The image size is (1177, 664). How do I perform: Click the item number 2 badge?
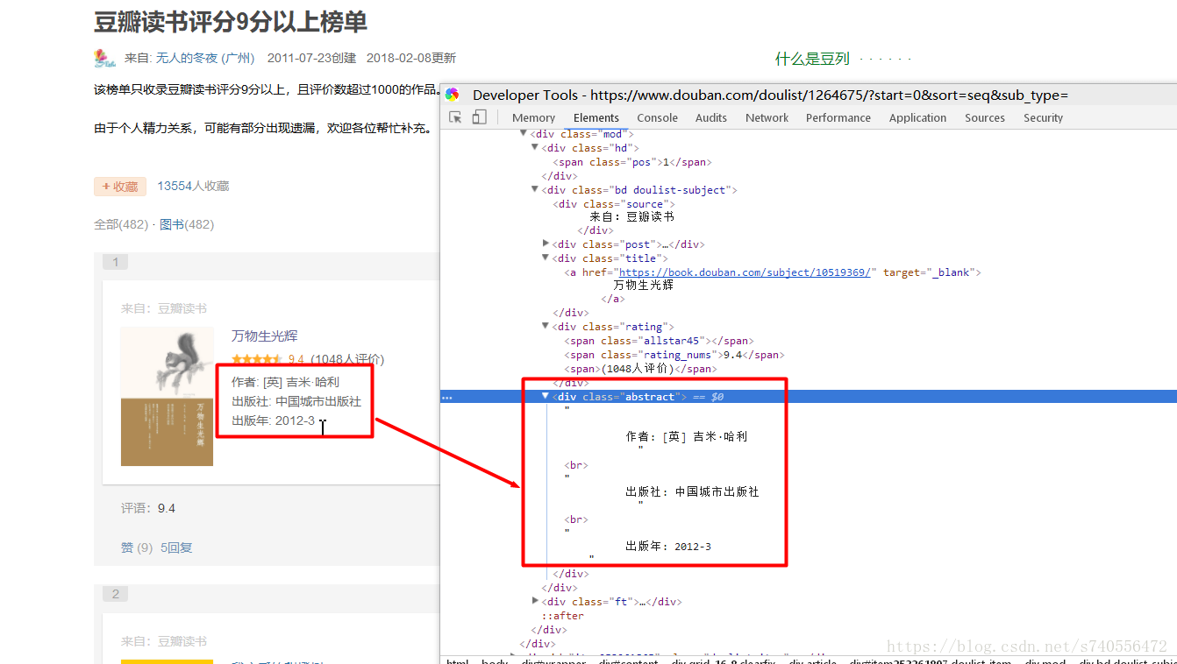pos(115,594)
